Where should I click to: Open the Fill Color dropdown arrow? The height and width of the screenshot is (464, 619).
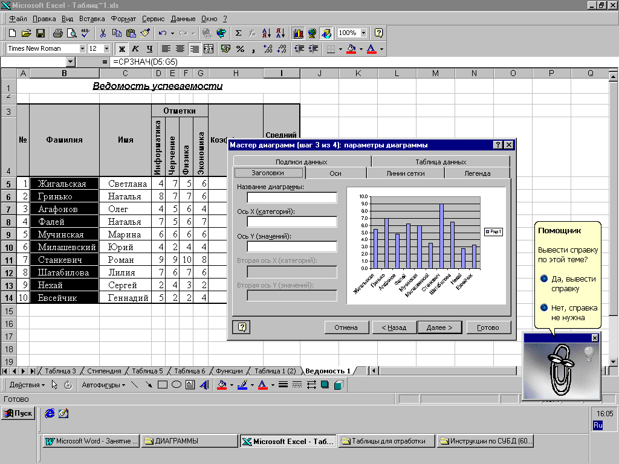361,49
